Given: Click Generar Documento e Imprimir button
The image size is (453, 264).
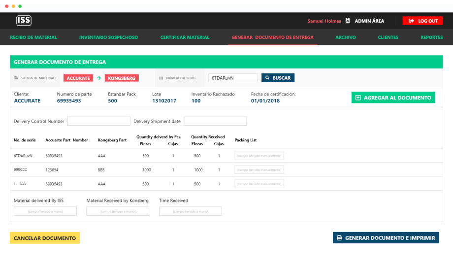Looking at the screenshot, I should click(386, 238).
